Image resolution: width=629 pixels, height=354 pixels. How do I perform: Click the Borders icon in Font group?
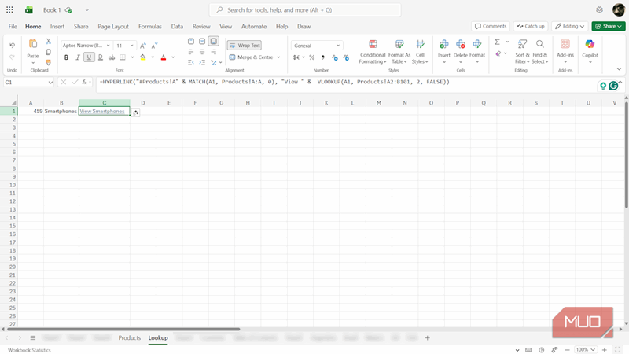coord(123,57)
